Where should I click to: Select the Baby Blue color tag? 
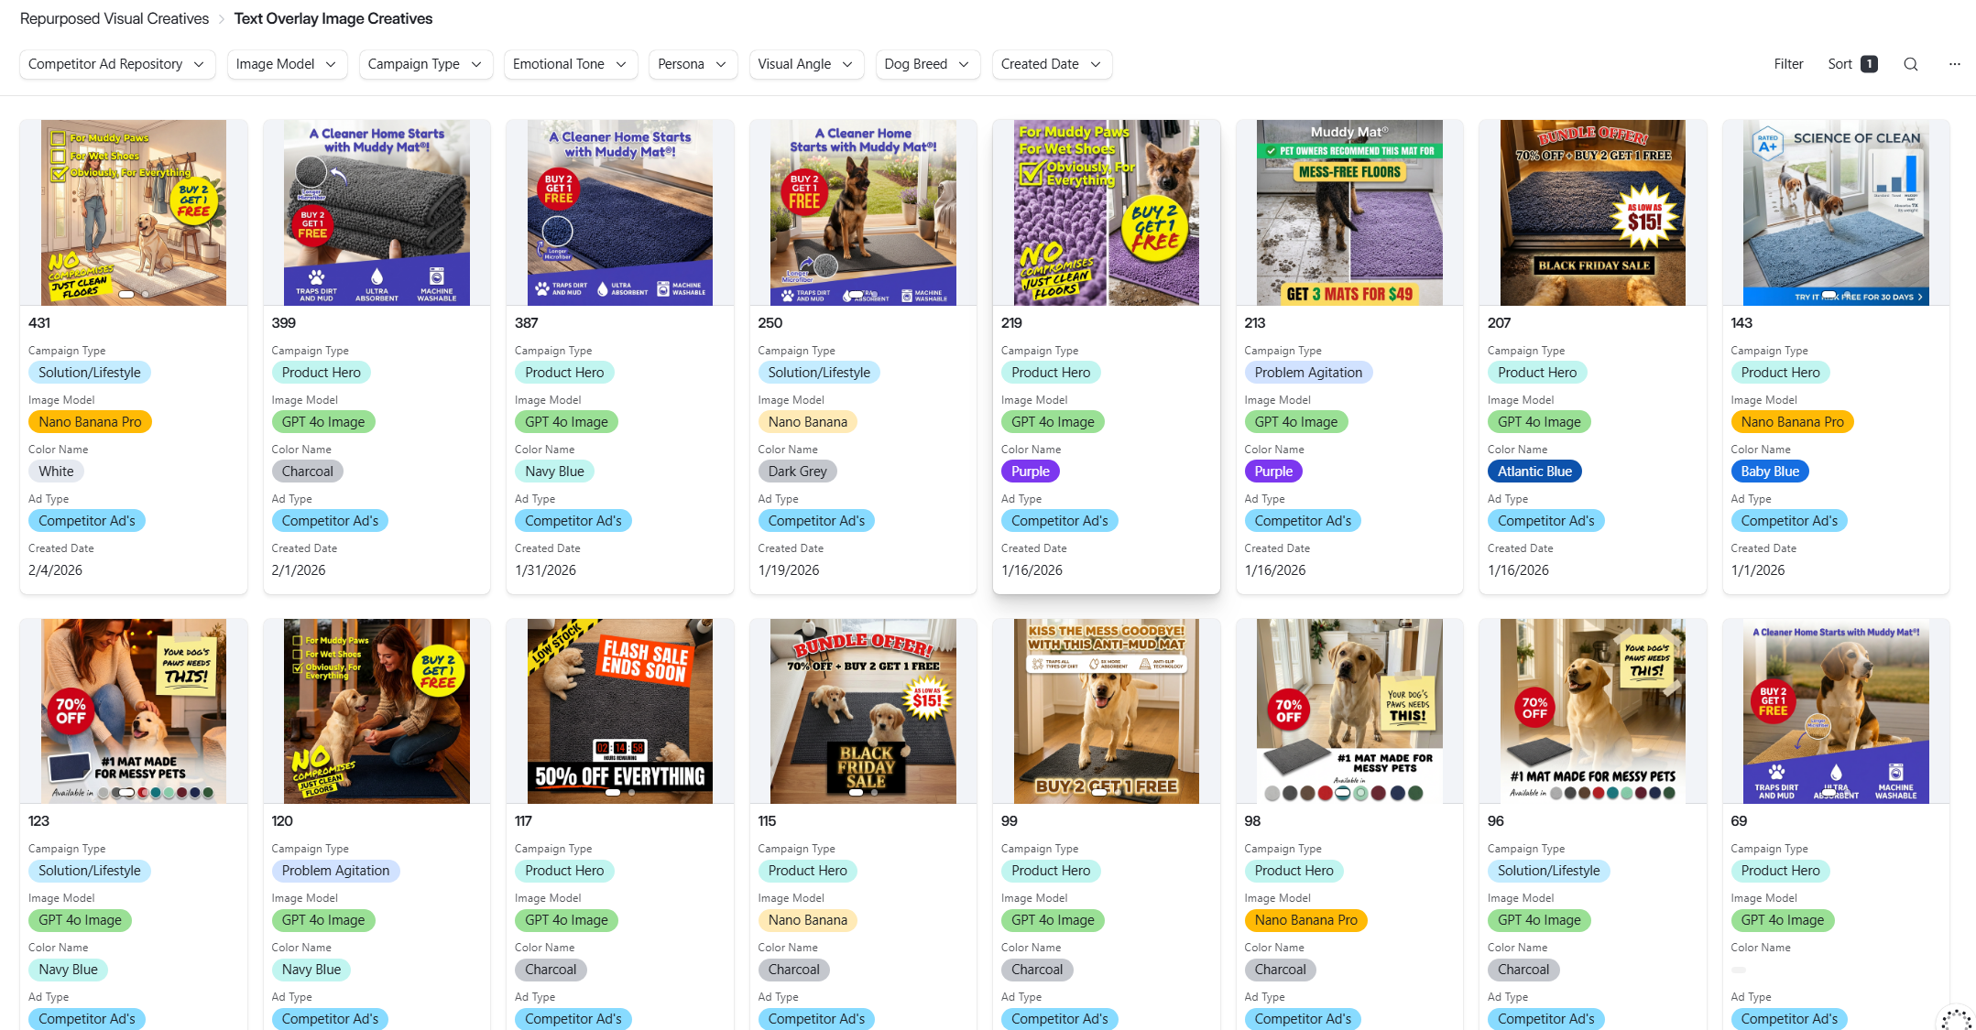point(1770,472)
